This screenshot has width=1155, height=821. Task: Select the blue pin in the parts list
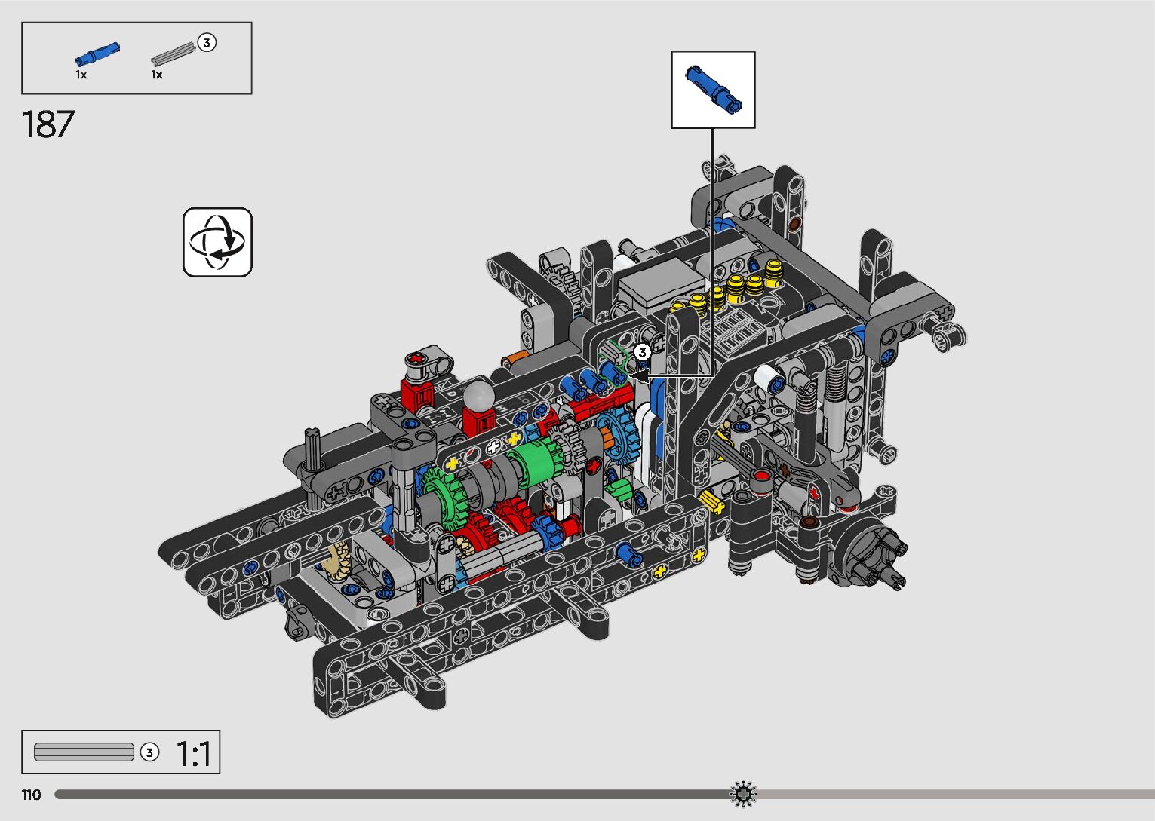pos(97,54)
